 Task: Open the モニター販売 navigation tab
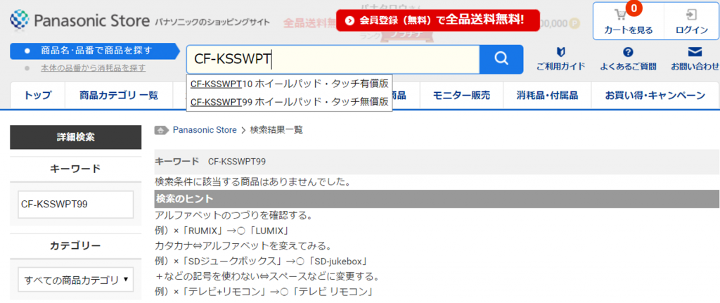click(x=461, y=96)
